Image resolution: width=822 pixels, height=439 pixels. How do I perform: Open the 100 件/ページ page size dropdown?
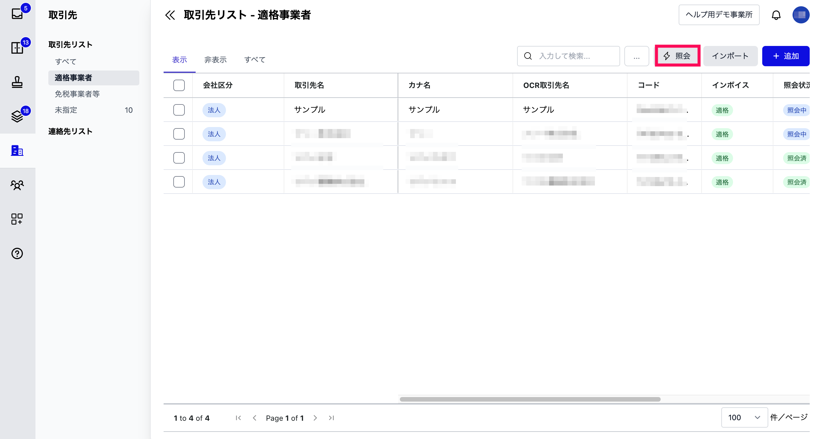[744, 417]
